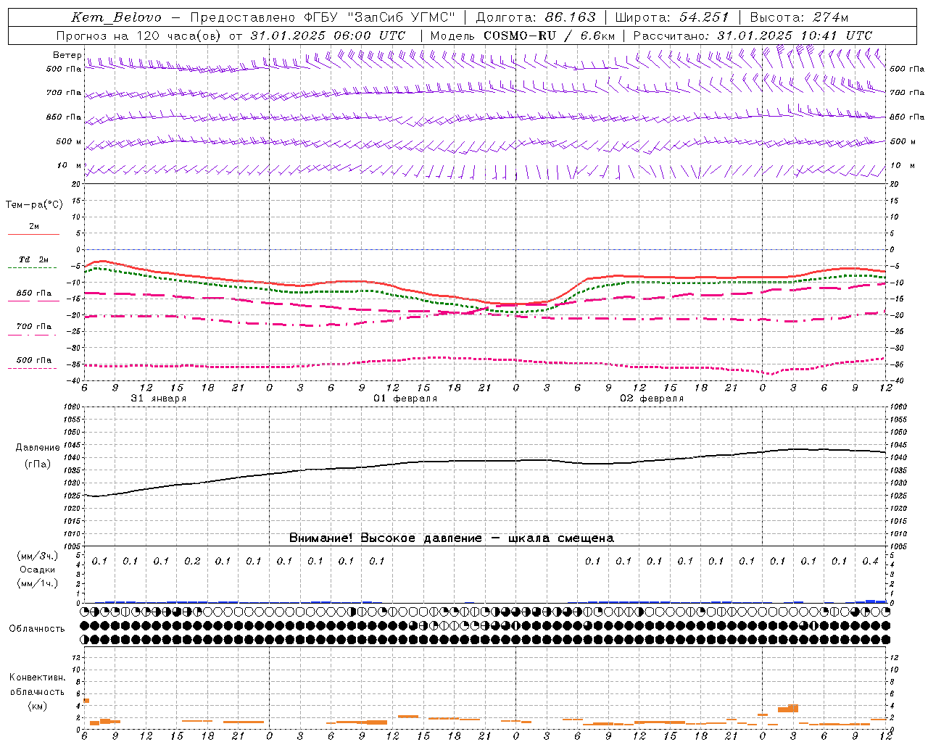Screen dimensions: 928x742
Task: Click the 0.4 precipitation value
Action: [871, 561]
